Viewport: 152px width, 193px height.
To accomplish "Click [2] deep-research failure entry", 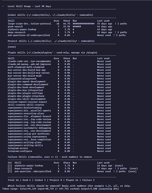I will [x=73, y=169].
